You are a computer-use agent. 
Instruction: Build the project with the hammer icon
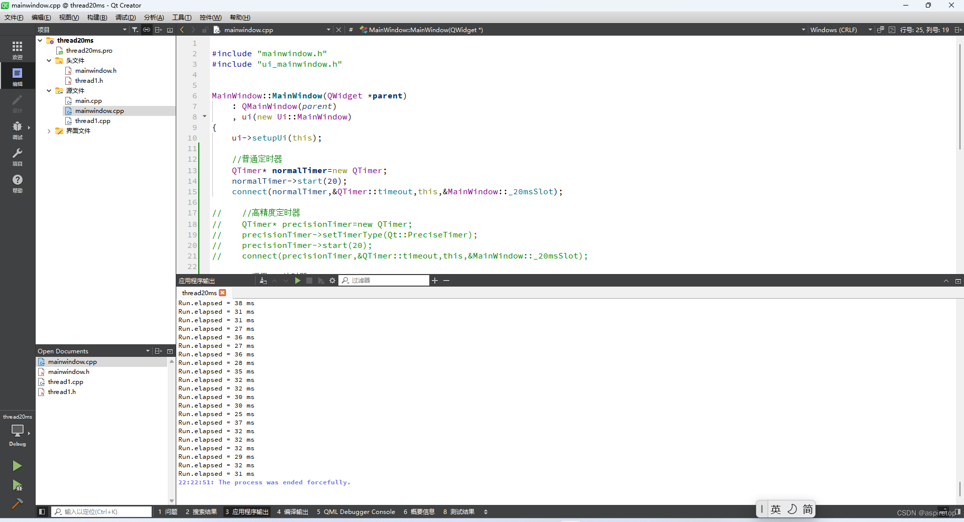tap(17, 503)
